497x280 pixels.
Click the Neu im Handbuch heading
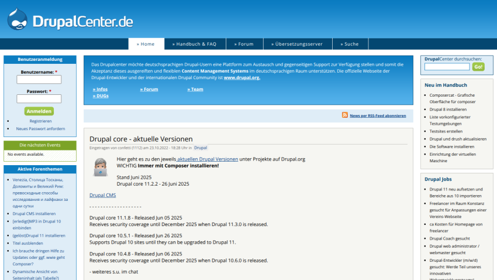tap(446, 85)
